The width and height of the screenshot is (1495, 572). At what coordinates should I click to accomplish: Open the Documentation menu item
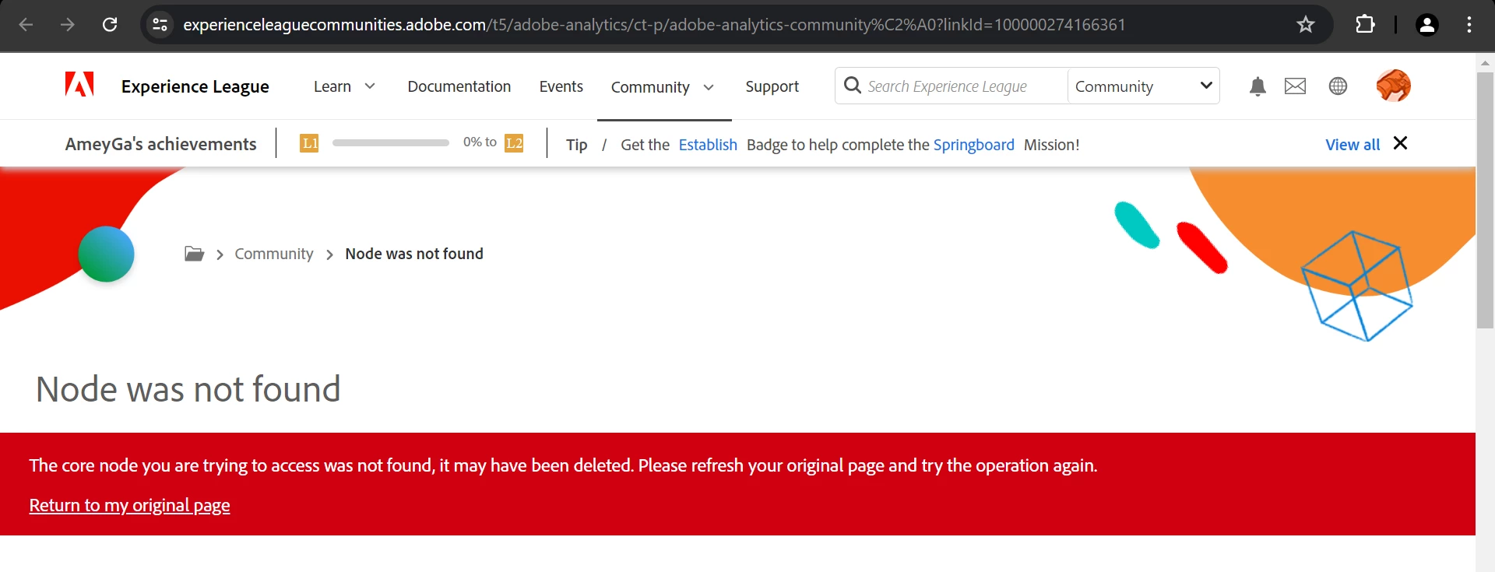459,86
